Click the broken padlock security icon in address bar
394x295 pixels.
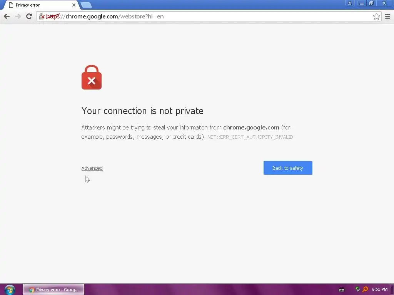(42, 17)
